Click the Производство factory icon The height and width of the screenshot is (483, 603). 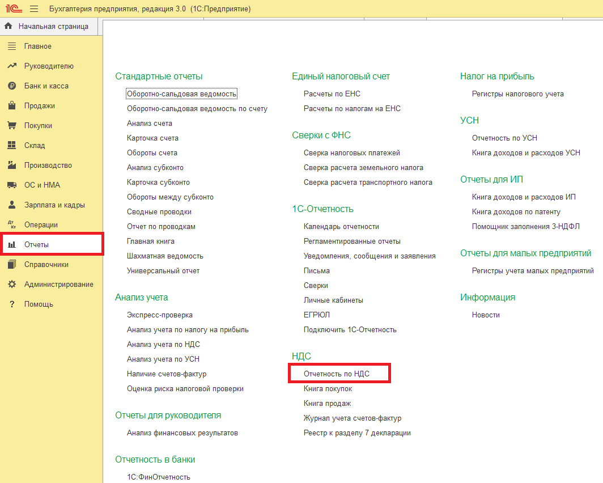click(11, 166)
